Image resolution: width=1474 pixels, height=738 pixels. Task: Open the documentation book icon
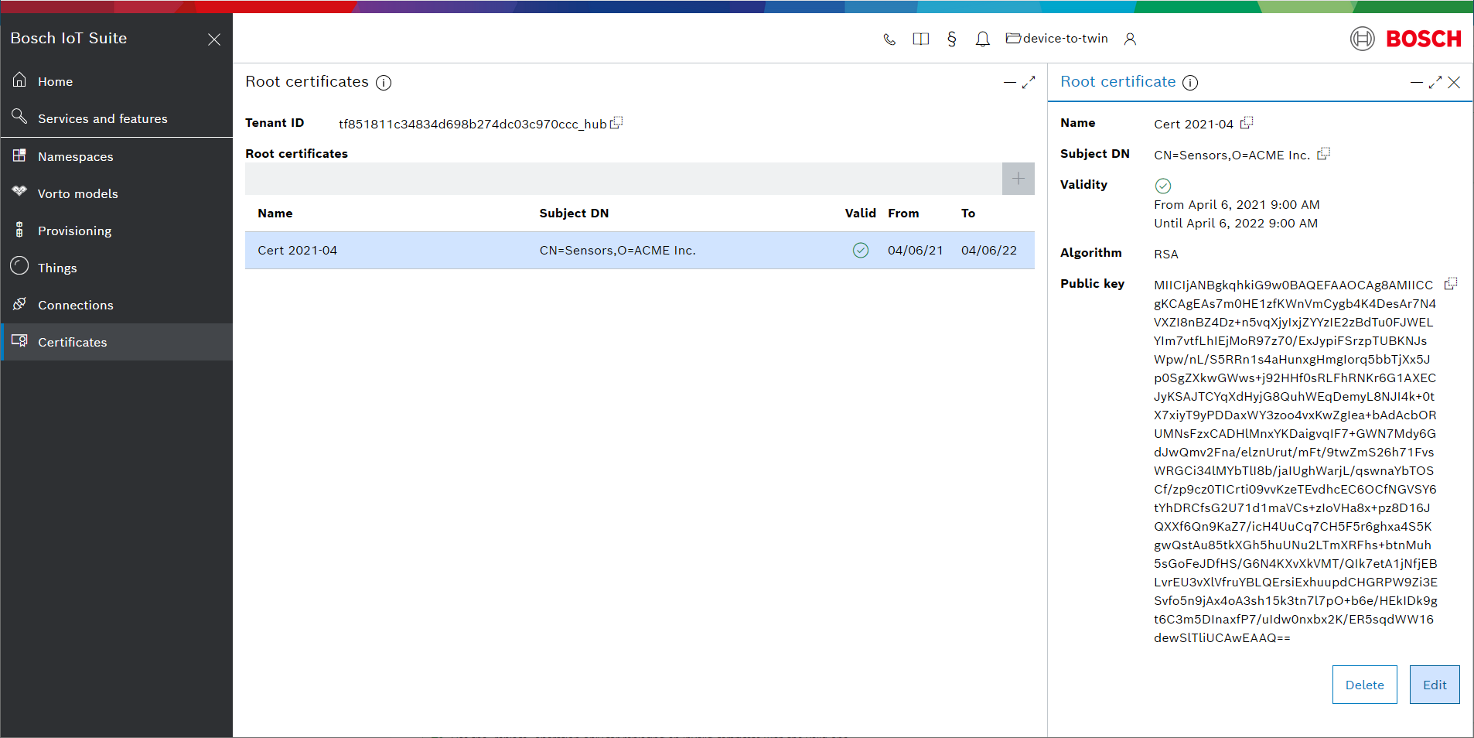coord(920,39)
